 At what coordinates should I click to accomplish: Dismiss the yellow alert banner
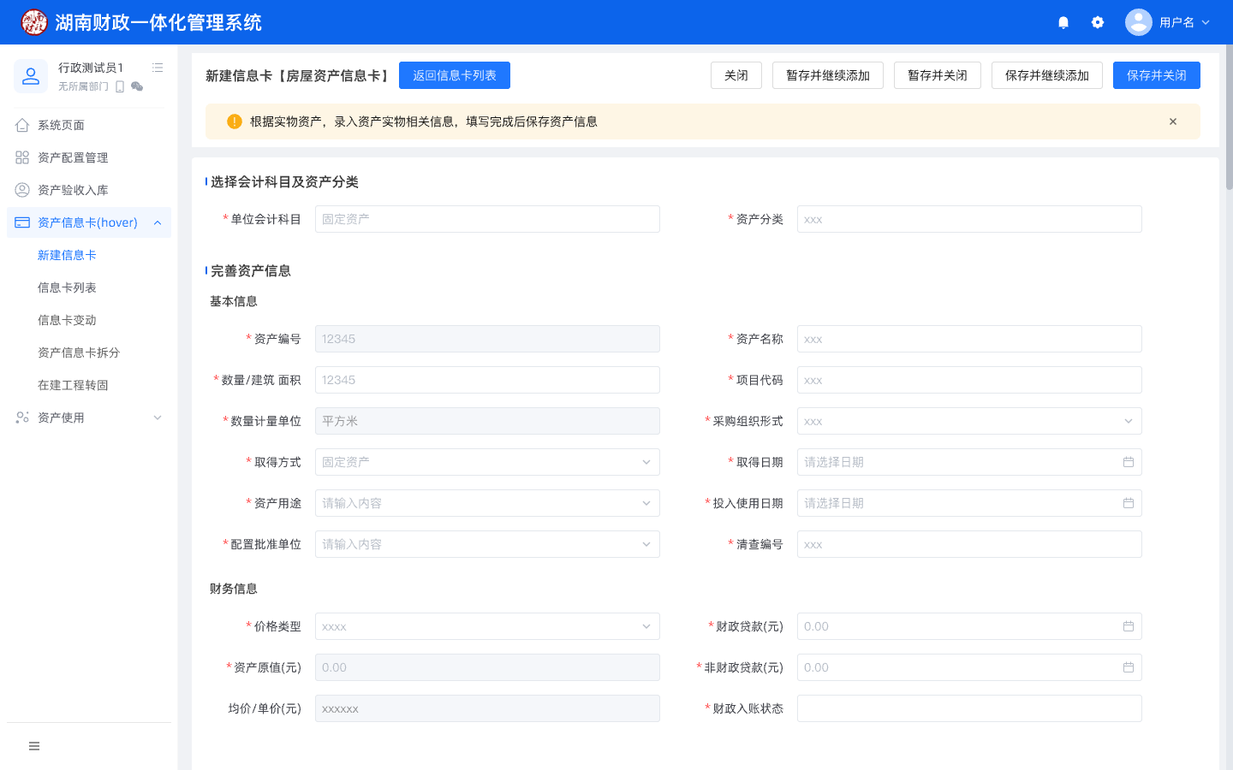click(x=1173, y=121)
